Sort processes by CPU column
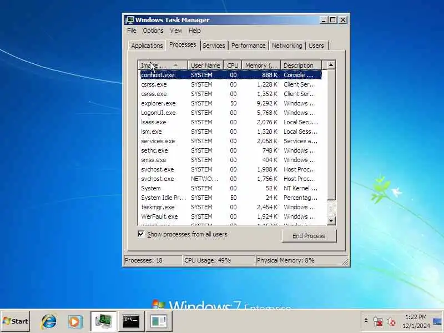The width and height of the screenshot is (444, 333). point(233,65)
